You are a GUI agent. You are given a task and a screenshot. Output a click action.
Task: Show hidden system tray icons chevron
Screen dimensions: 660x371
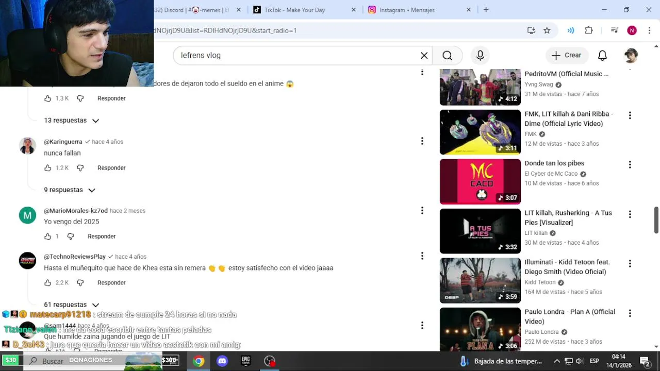(557, 361)
